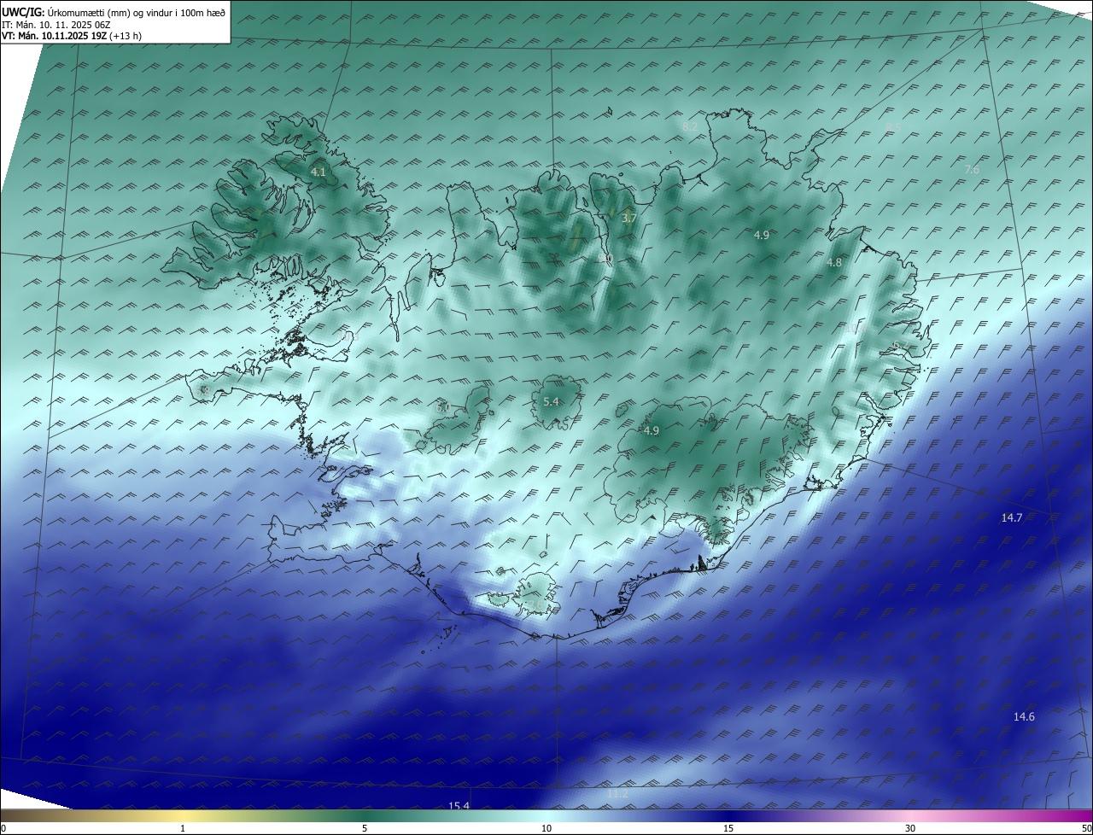The height and width of the screenshot is (835, 1093).
Task: Click the 4.9 value on the largest glacier
Action: [652, 431]
